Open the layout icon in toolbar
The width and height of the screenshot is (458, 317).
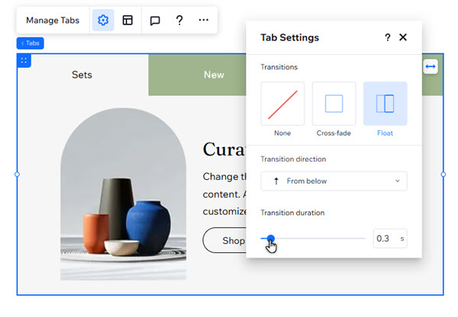tap(127, 20)
